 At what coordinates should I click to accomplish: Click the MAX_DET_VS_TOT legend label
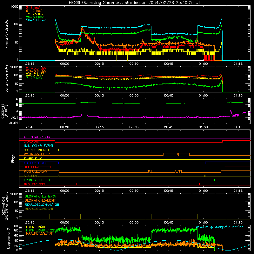(39, 233)
